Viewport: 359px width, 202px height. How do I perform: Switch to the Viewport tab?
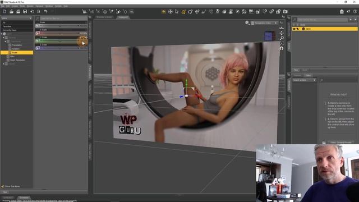click(x=123, y=17)
